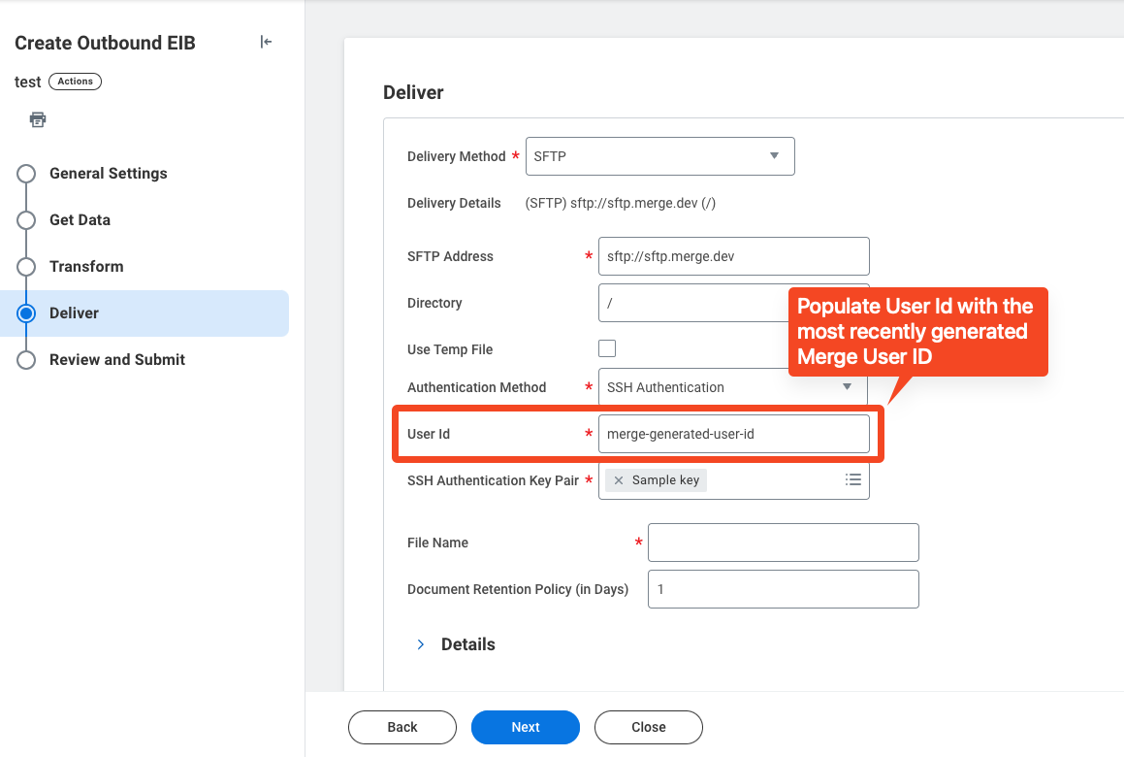Click the printer icon under test
Image resolution: width=1124 pixels, height=757 pixels.
point(38,119)
